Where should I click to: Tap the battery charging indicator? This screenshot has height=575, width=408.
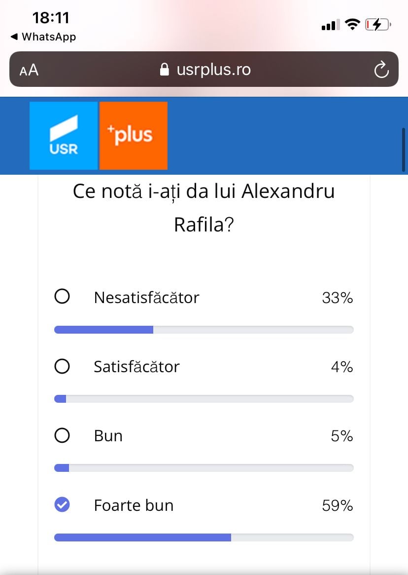377,25
